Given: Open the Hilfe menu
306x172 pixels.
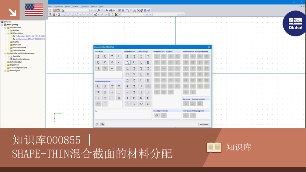Looking at the screenshot, I should click(101, 7).
